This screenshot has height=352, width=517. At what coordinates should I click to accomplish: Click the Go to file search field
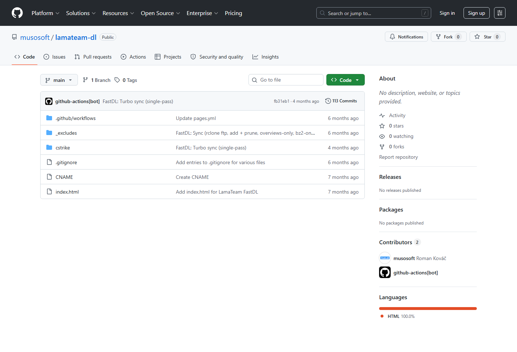tap(286, 80)
